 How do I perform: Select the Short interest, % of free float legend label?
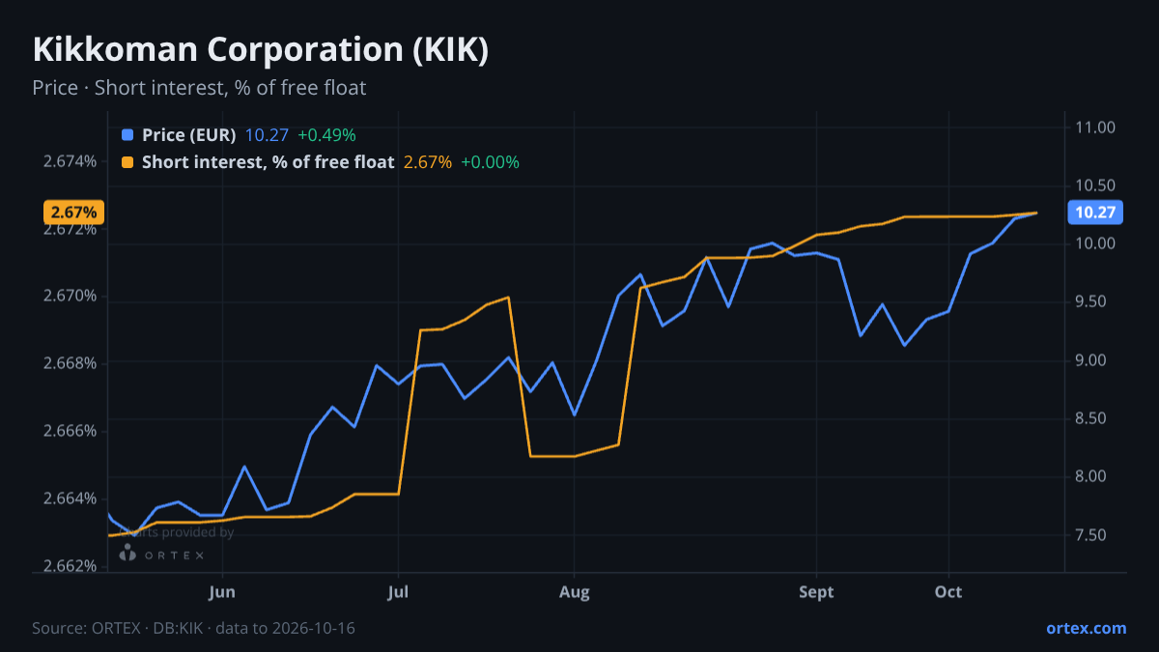pyautogui.click(x=269, y=162)
